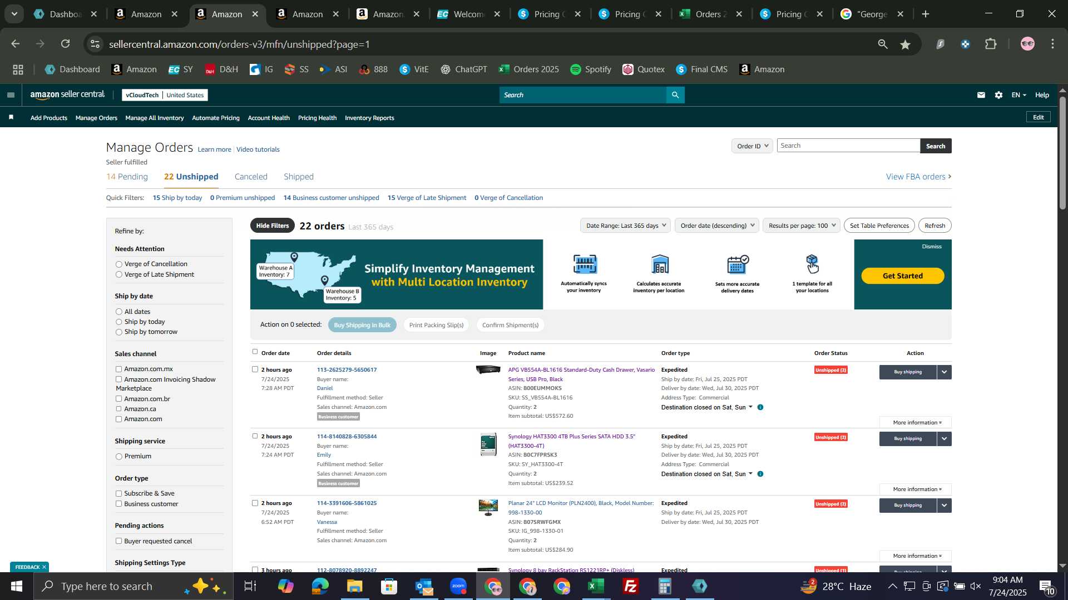The image size is (1068, 600).
Task: Click the Get Started button on banner
Action: (x=902, y=276)
